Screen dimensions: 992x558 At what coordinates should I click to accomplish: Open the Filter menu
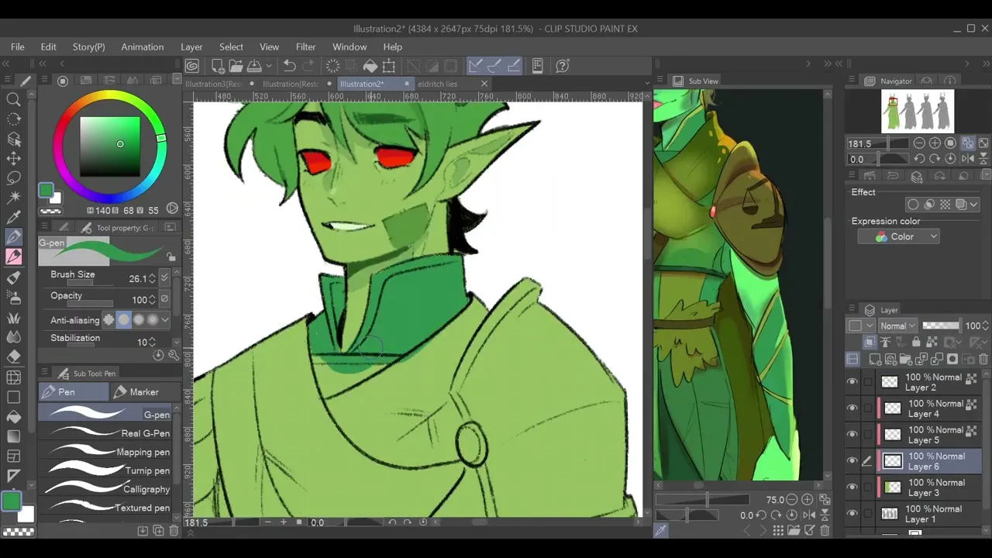306,47
